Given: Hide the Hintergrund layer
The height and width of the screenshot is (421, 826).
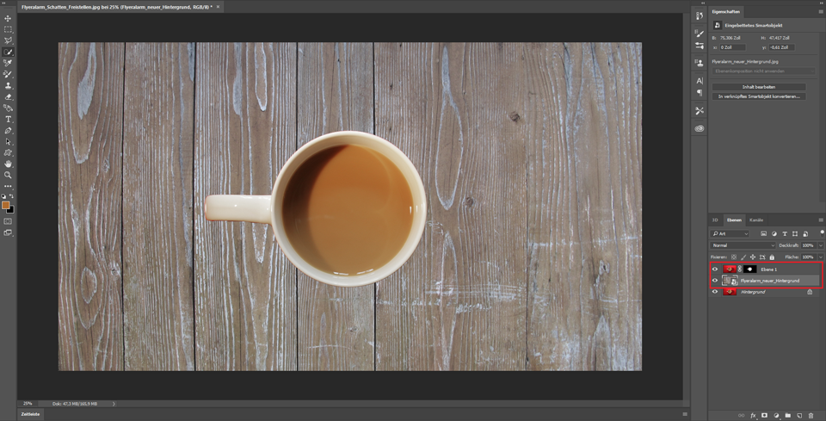Looking at the screenshot, I should (x=715, y=292).
